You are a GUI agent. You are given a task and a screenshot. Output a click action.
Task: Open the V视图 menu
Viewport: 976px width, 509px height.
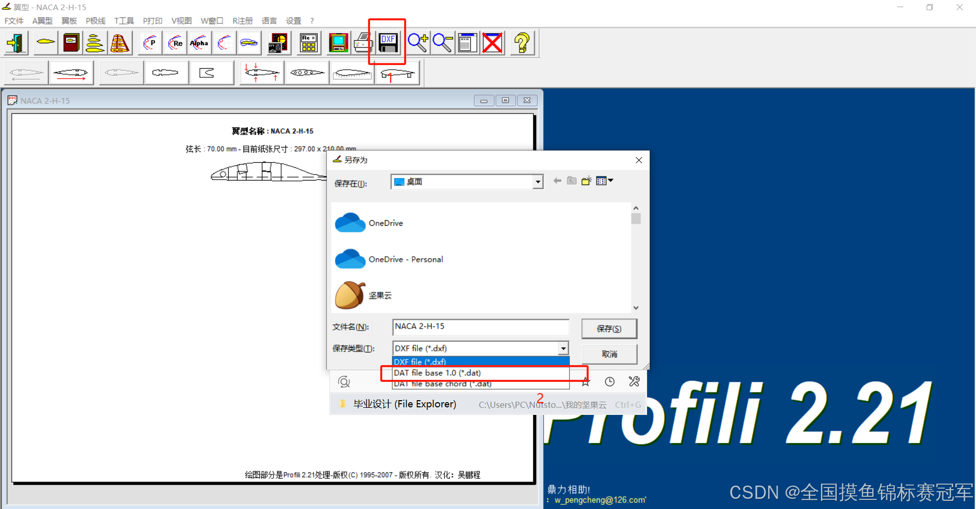[x=181, y=21]
